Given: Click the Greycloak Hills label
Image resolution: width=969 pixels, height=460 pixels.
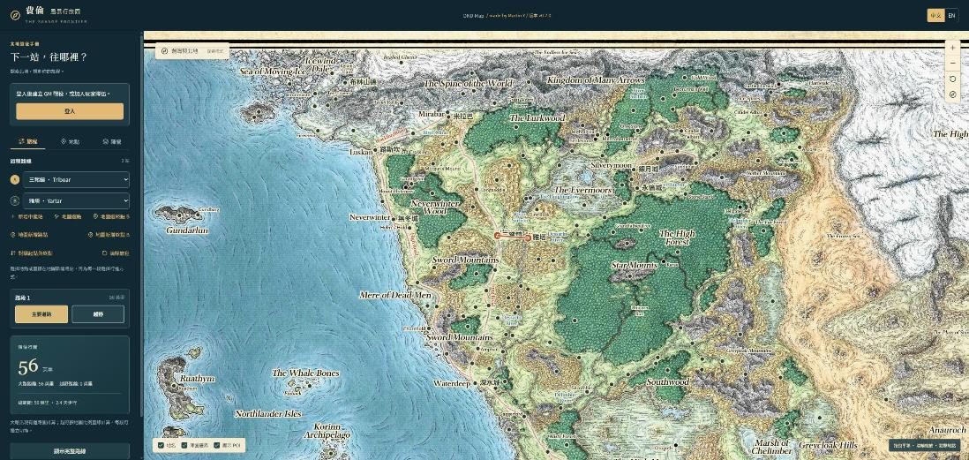Looking at the screenshot, I should pyautogui.click(x=828, y=445).
